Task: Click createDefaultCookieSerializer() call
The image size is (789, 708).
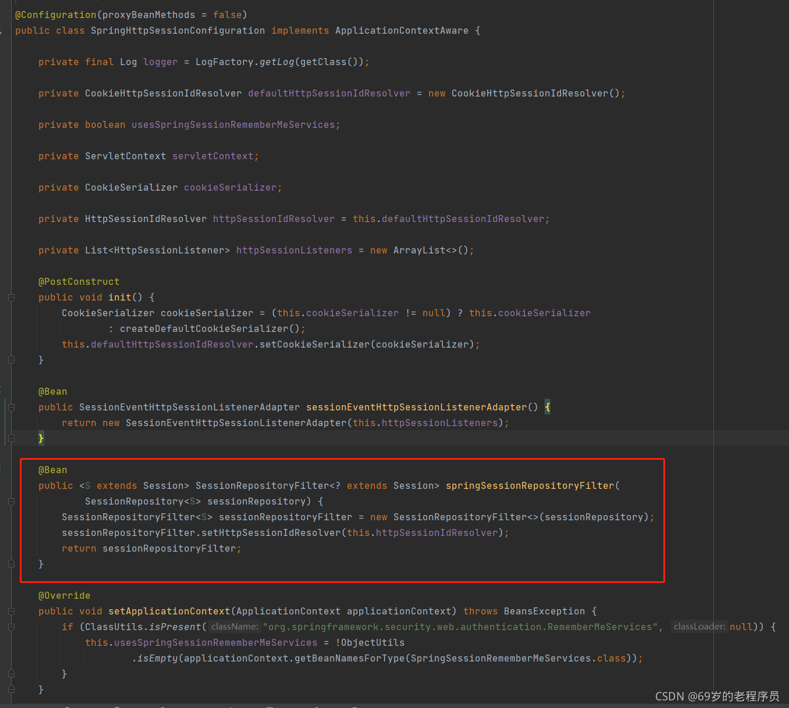Action: (209, 329)
